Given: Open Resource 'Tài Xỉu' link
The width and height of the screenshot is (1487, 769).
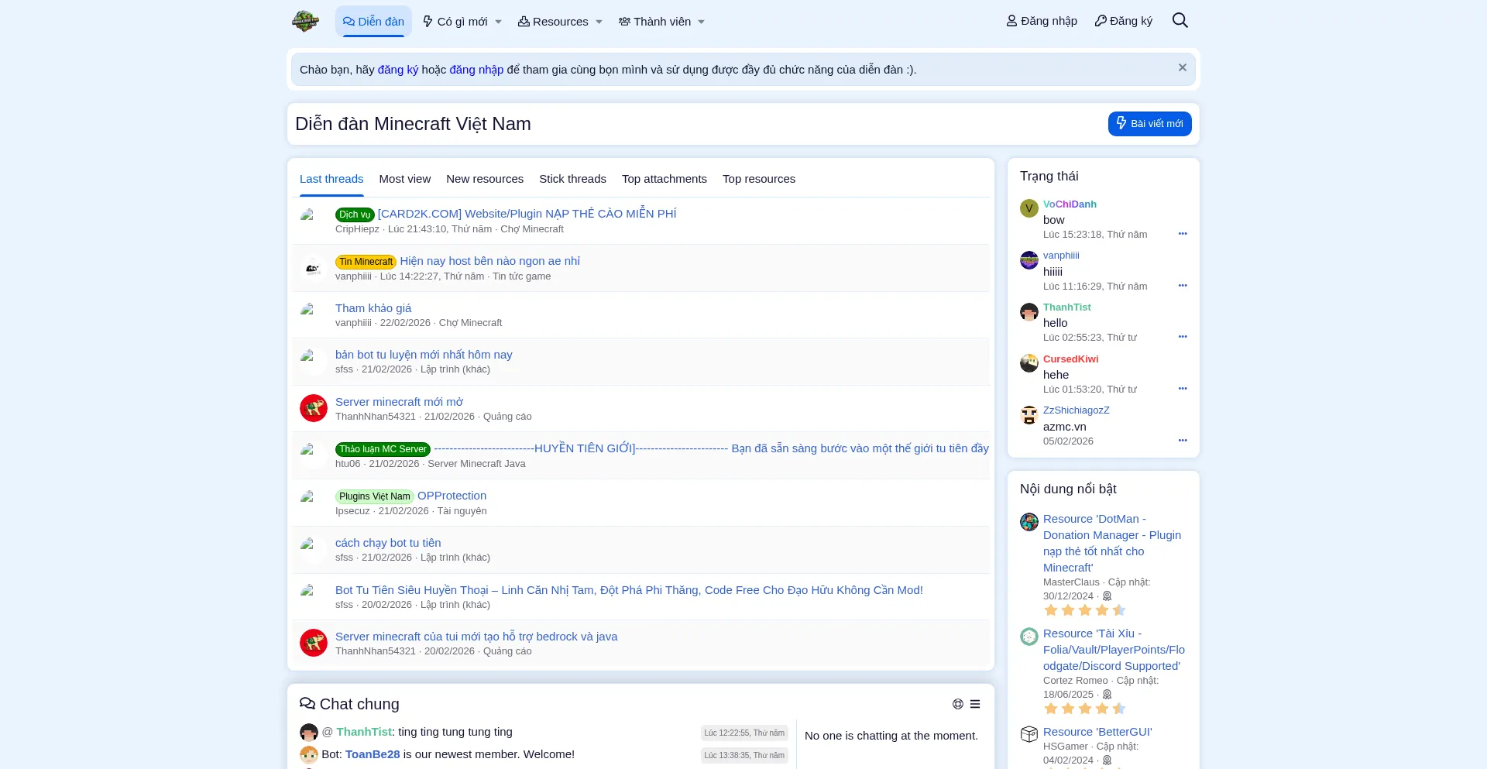Looking at the screenshot, I should click(1114, 650).
